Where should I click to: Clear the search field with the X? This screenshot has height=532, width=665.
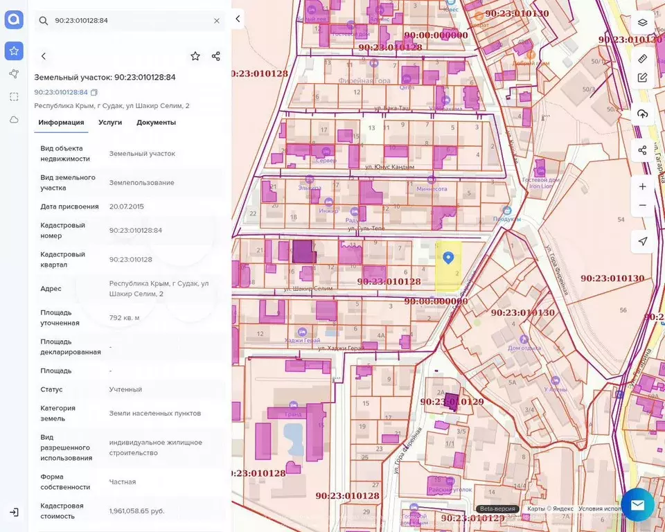click(217, 20)
